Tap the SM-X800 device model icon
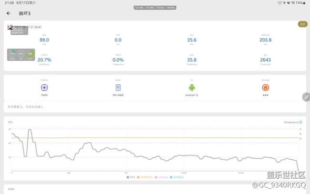The height and width of the screenshot is (194, 310). coord(118,88)
